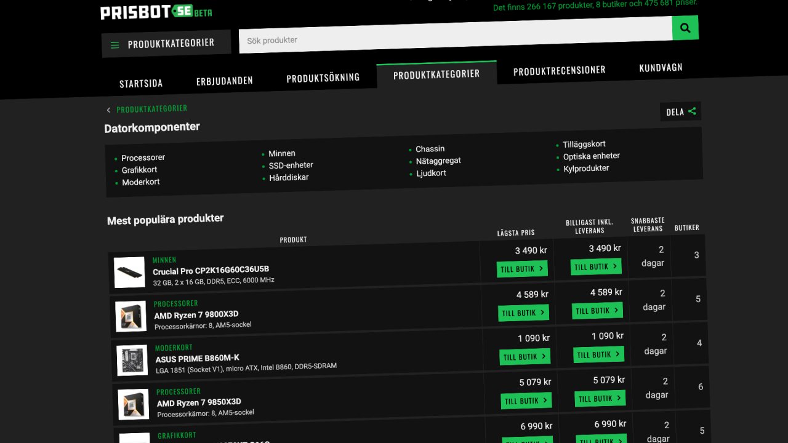Click the Crucial Pro memory product thumbnail
Image resolution: width=788 pixels, height=443 pixels.
(x=130, y=272)
